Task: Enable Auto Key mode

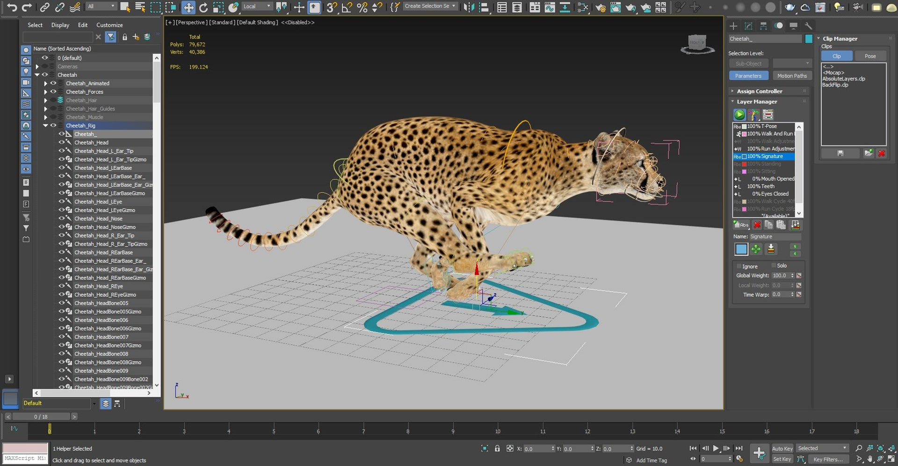Action: (x=782, y=448)
